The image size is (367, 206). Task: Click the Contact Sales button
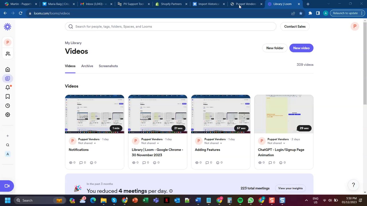tap(295, 27)
